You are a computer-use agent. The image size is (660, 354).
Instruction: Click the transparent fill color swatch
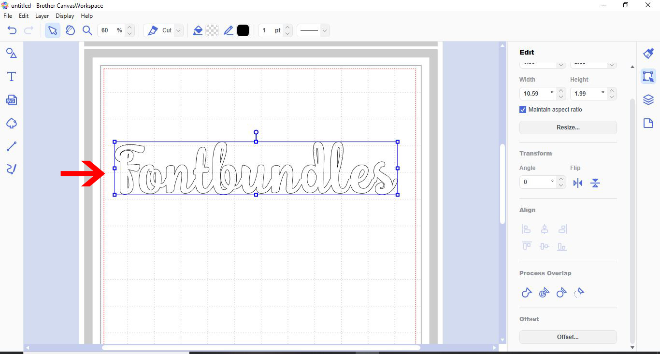point(212,30)
